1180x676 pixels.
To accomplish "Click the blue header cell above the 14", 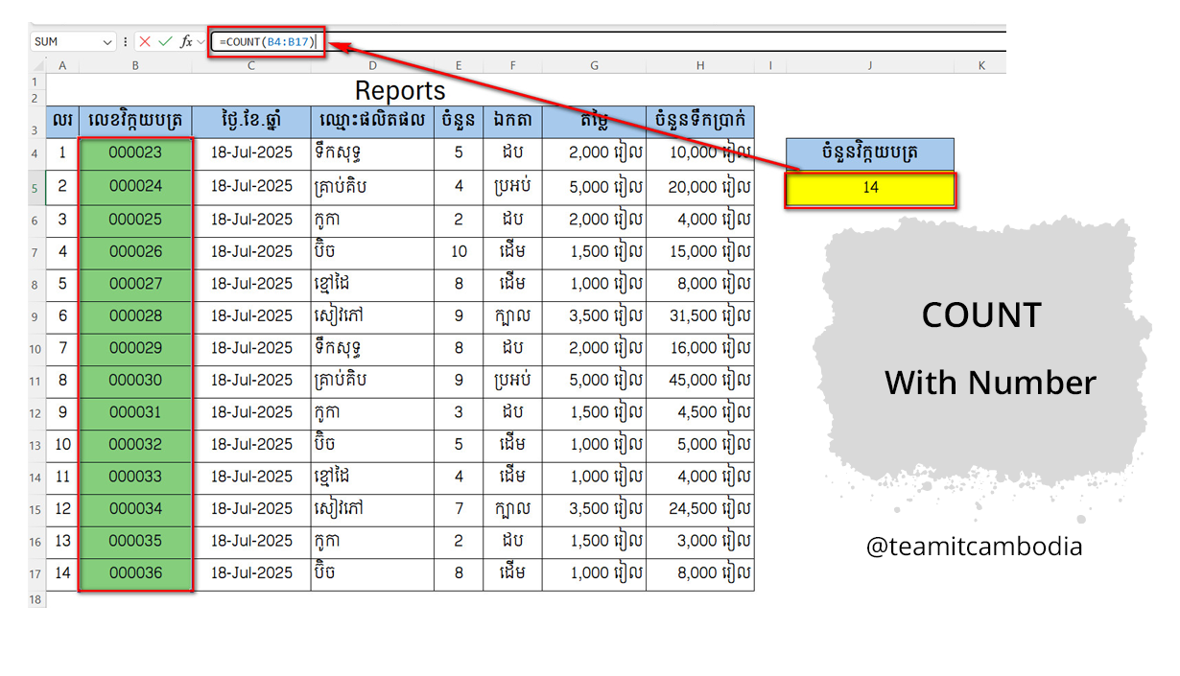I will [x=870, y=153].
